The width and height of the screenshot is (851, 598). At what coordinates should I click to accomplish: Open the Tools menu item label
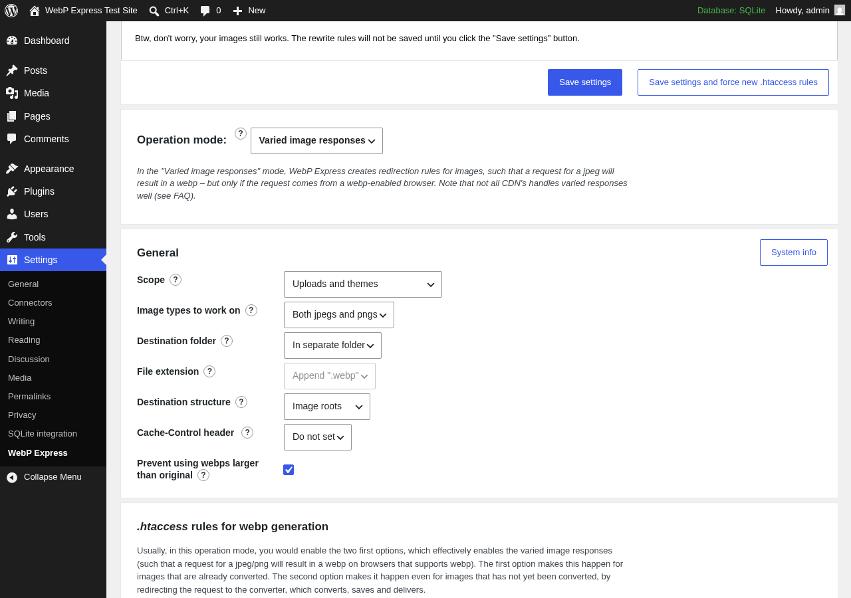[35, 237]
